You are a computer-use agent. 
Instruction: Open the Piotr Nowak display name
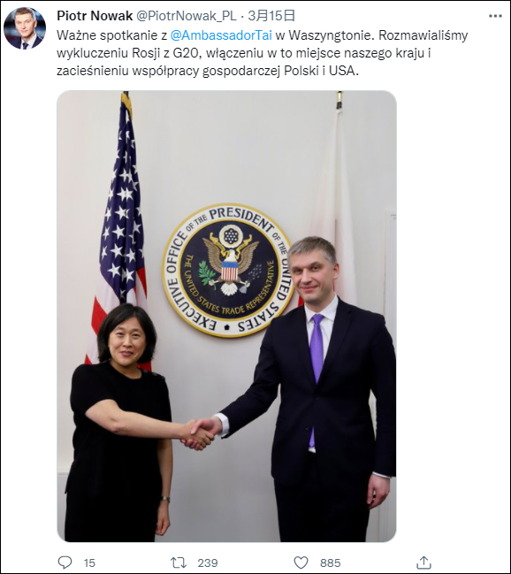(x=95, y=16)
